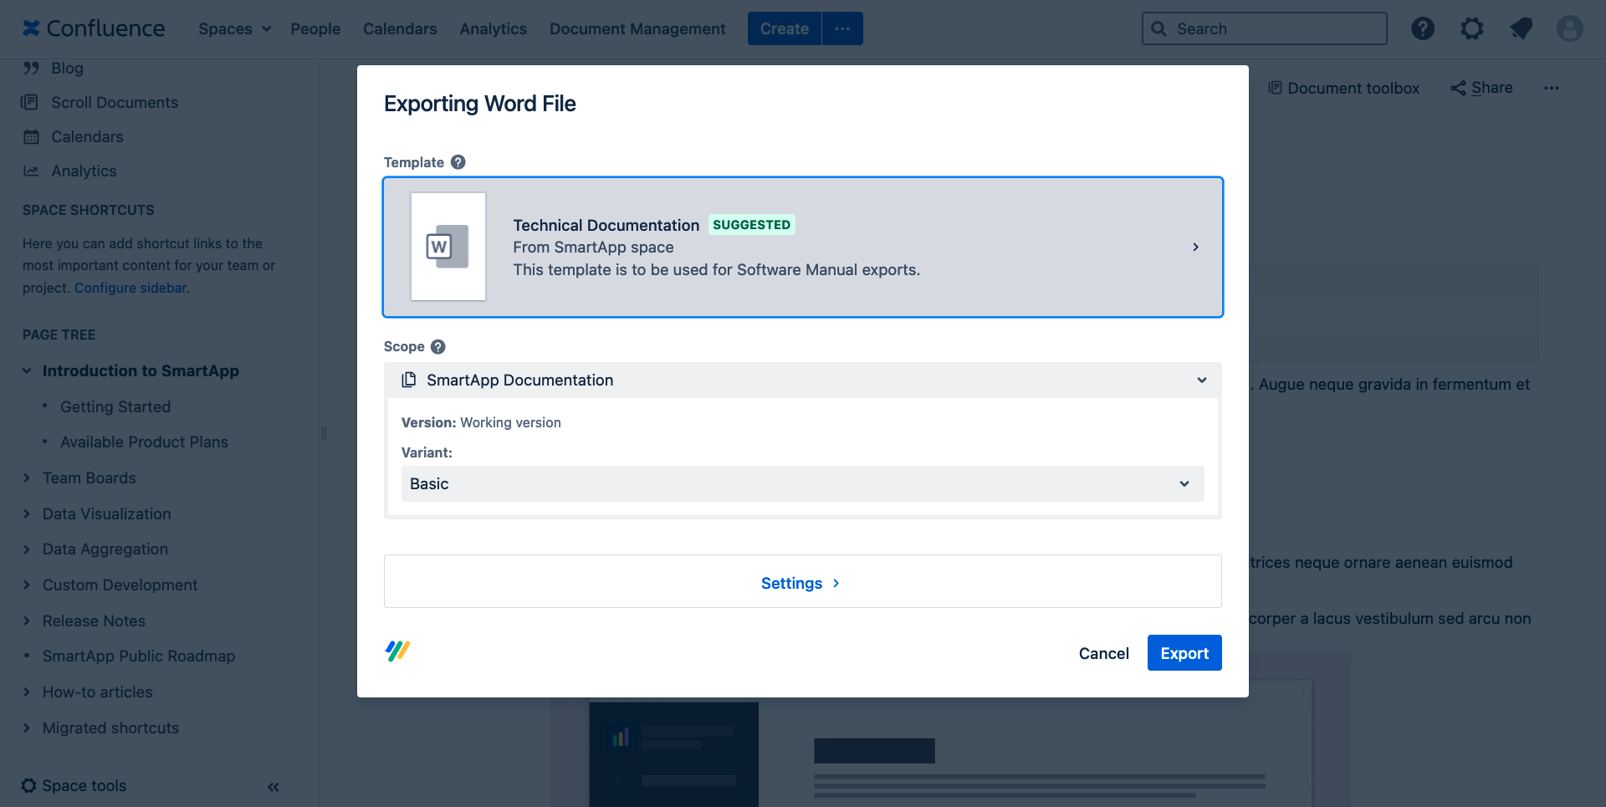Click the Confluence logo in header
The height and width of the screenshot is (807, 1606).
tap(94, 28)
